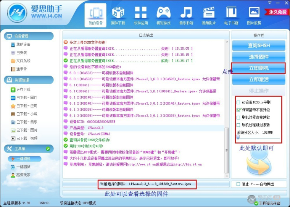This screenshot has height=207, width=290.
Task: Open 正在下载 in the sidebar
Action: [x=21, y=90]
